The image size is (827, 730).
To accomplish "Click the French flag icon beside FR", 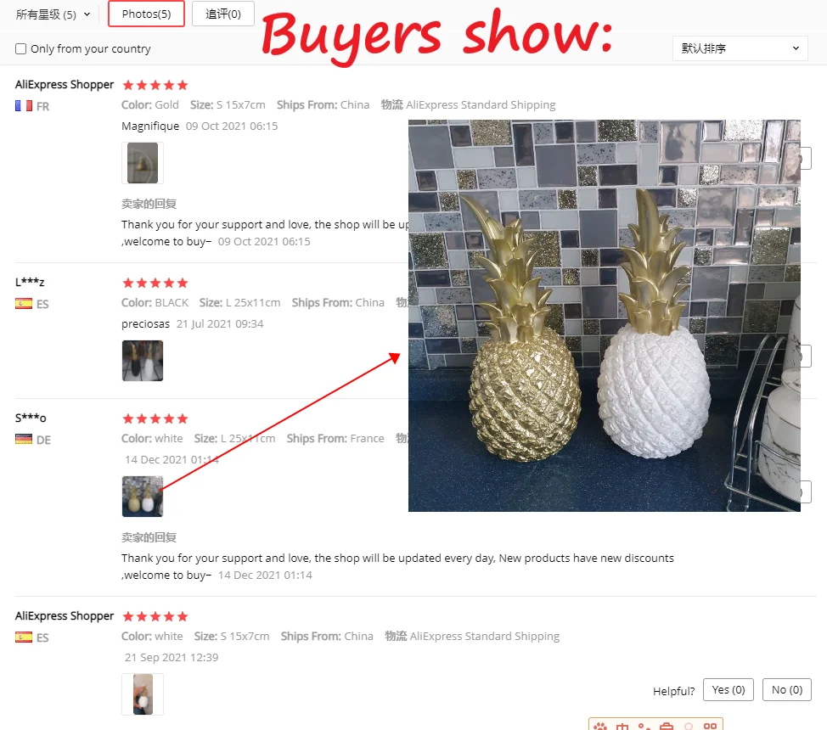I will 24,106.
